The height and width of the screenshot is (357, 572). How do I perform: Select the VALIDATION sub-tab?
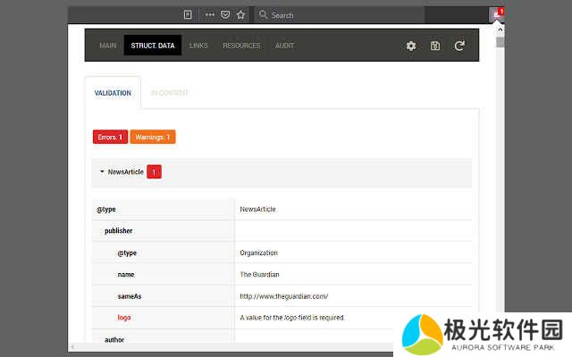113,93
